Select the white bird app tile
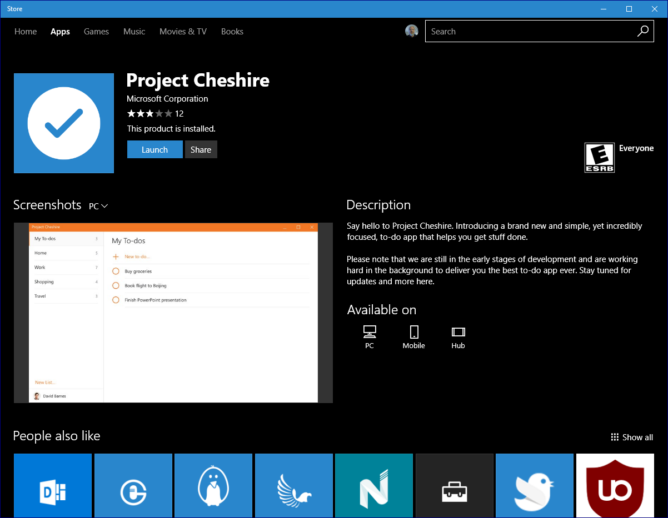The image size is (668, 518). click(534, 486)
